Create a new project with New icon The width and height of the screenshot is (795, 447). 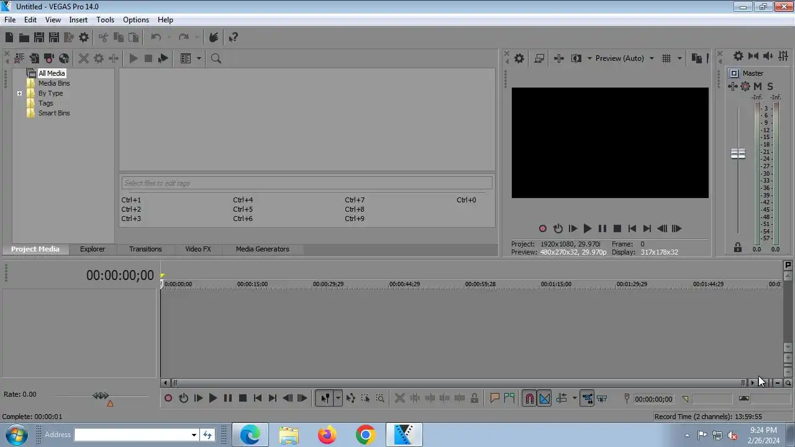pyautogui.click(x=9, y=38)
